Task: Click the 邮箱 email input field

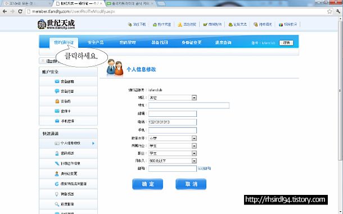Action: pos(173,169)
